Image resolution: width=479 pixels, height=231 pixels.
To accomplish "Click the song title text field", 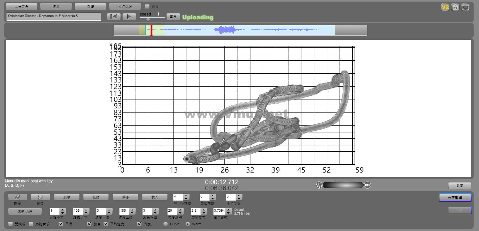I will 54,16.
